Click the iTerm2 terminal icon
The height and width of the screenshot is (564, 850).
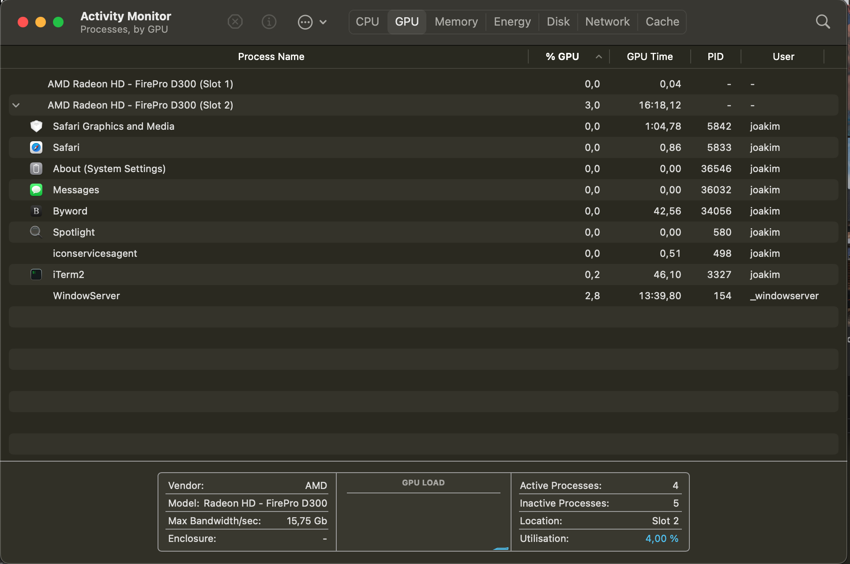(36, 274)
